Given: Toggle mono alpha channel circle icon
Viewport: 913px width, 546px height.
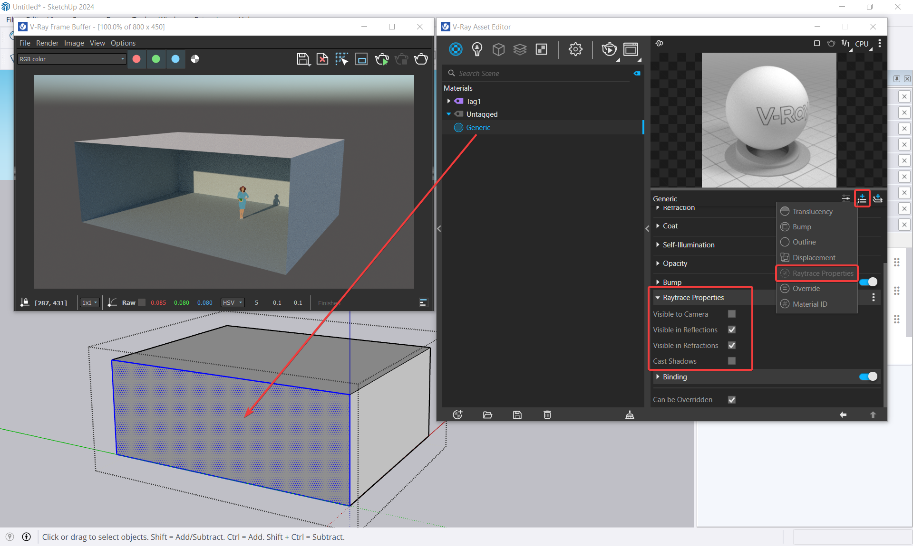Looking at the screenshot, I should point(195,59).
